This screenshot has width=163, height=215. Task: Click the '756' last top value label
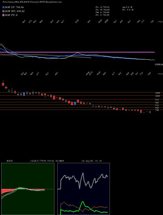pyautogui.click(x=152, y=22)
